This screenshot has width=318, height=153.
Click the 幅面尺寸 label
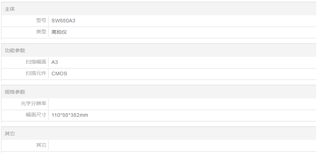pos(36,115)
